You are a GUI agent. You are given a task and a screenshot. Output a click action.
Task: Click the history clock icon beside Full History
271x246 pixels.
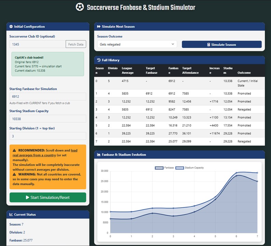99,60
